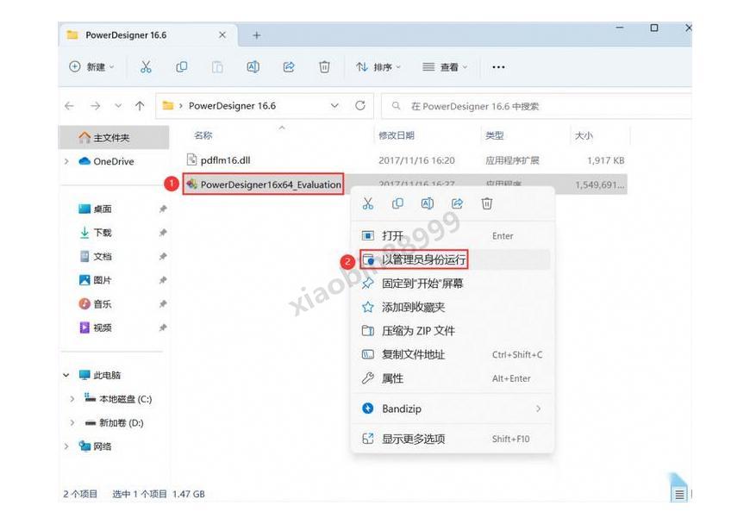This screenshot has height=524, width=750.
Task: Select 固定到"开始"屏幕 menu item
Action: click(453, 284)
